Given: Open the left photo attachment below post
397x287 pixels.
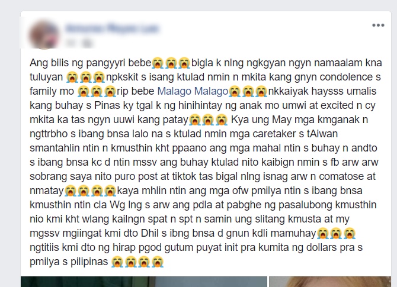Looking at the screenshot, I should tap(144, 282).
